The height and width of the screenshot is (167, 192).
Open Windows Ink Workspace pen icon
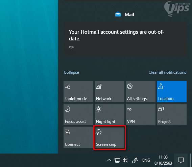click(x=135, y=160)
